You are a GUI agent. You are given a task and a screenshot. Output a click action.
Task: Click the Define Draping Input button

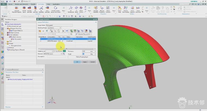pos(82,57)
